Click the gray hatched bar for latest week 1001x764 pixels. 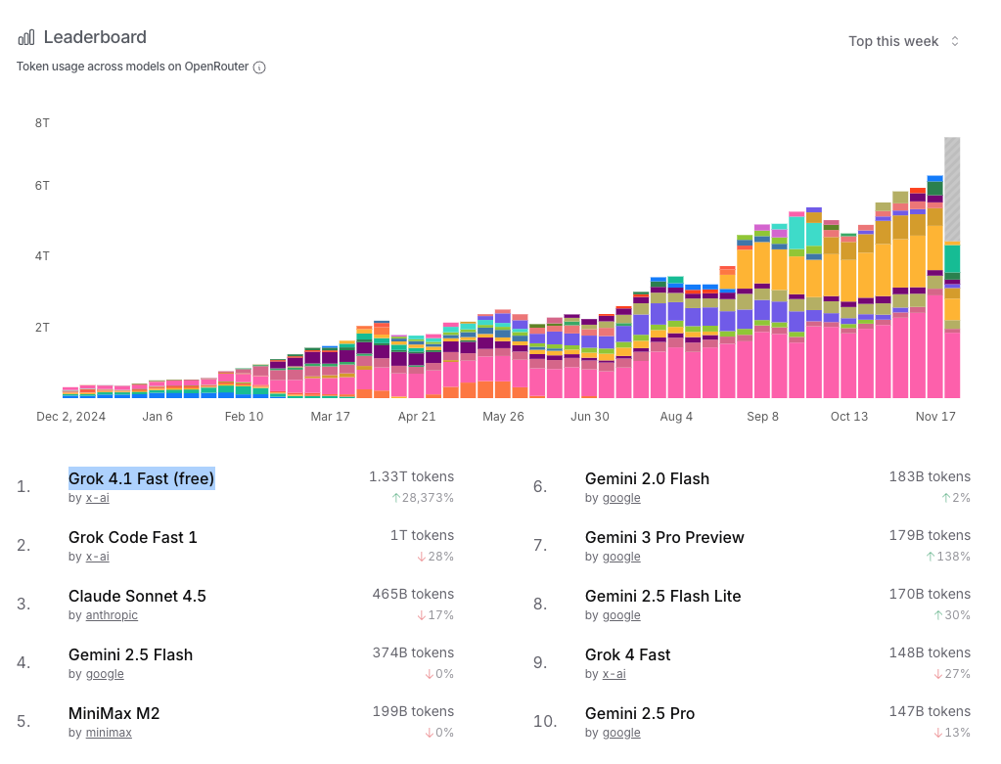coord(951,186)
